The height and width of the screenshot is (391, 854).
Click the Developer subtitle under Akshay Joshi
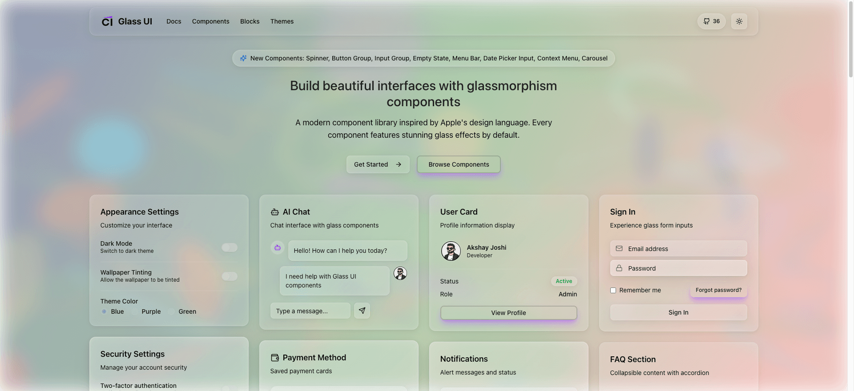click(x=479, y=255)
